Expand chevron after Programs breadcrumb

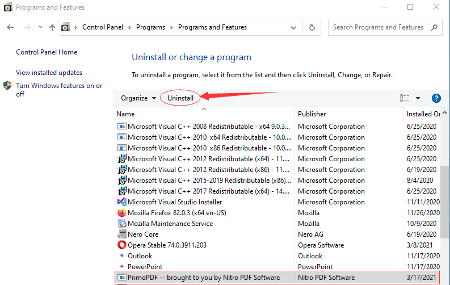(171, 28)
